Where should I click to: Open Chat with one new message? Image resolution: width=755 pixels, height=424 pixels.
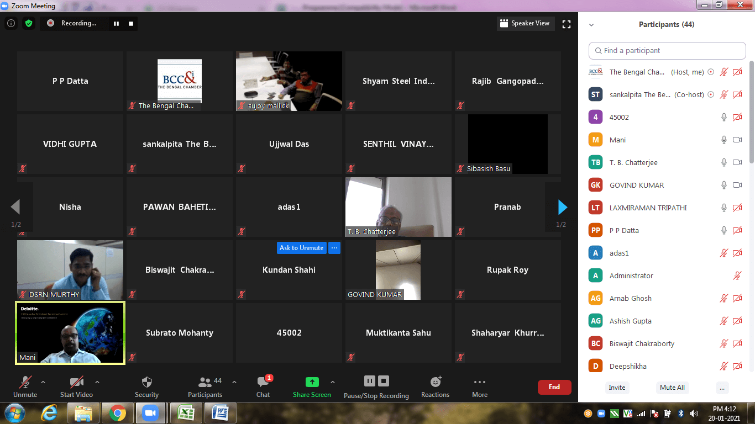point(263,386)
